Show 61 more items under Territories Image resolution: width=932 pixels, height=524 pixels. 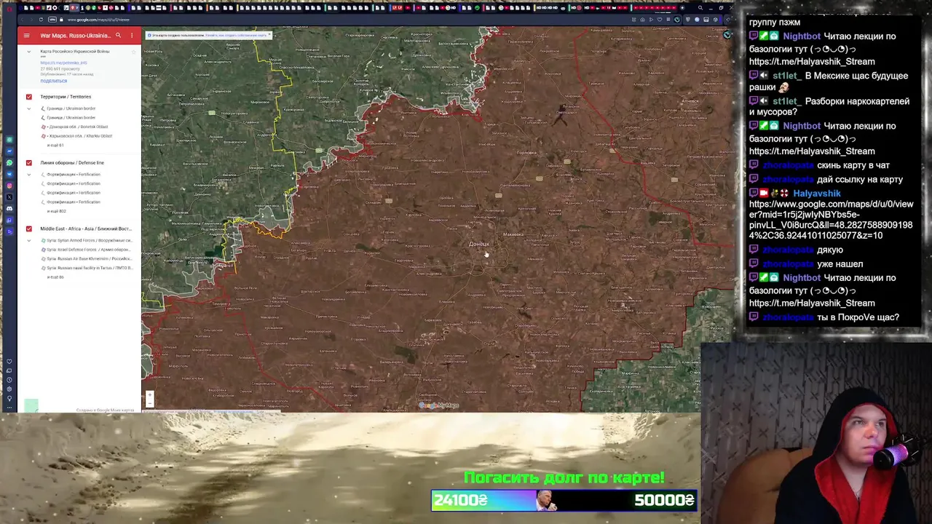point(55,146)
